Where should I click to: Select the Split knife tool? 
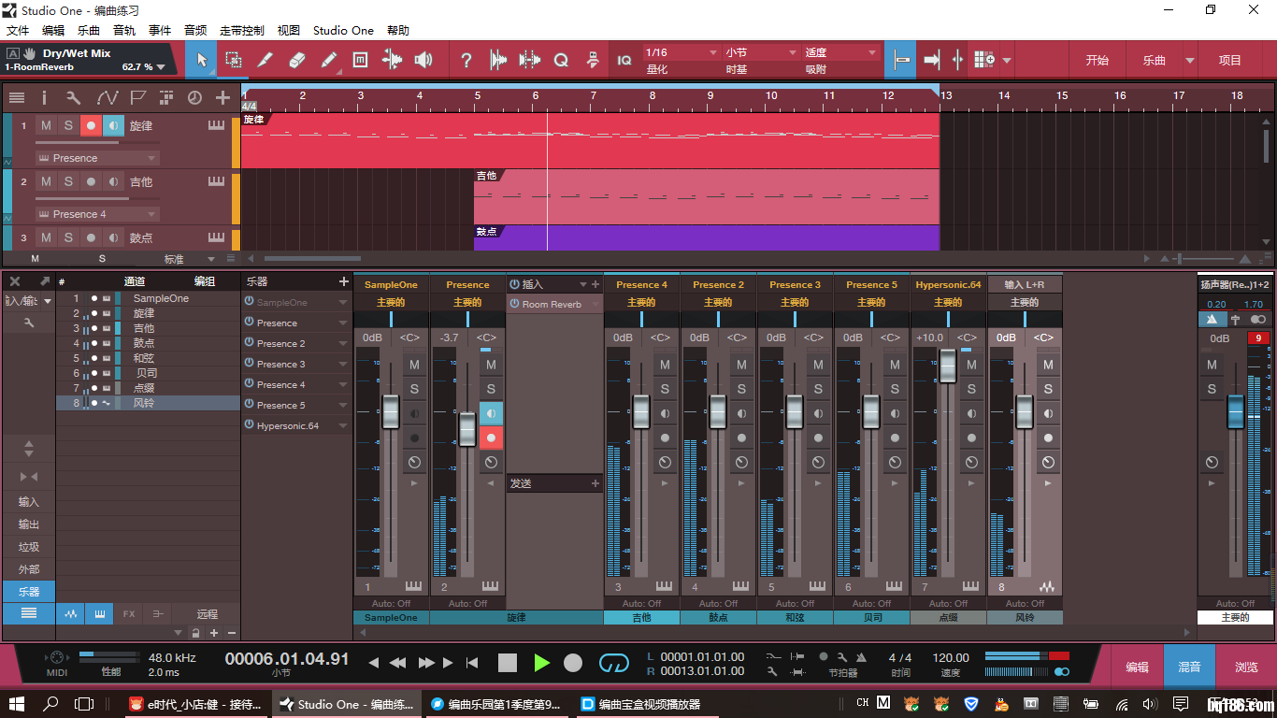tap(265, 60)
